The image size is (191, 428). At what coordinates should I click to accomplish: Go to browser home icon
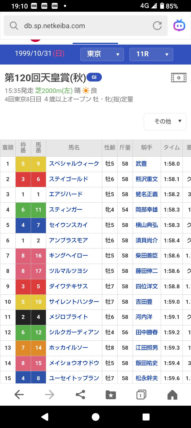click(x=172, y=395)
